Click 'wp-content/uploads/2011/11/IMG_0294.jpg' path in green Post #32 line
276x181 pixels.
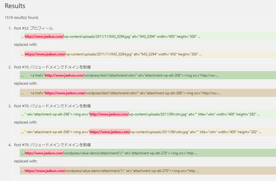pyautogui.click(x=97, y=37)
